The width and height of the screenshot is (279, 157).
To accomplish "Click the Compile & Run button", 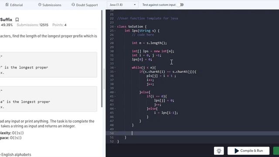I will 248,151.
